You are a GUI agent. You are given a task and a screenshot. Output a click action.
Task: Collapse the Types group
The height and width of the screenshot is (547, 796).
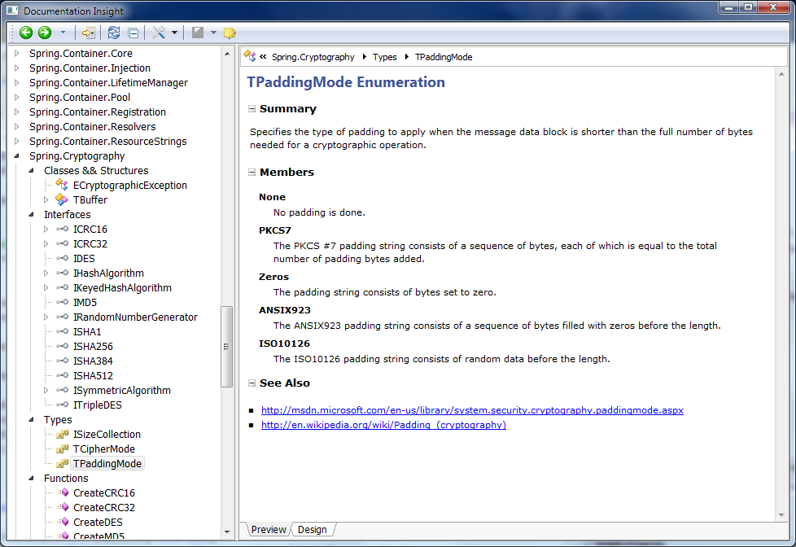(32, 419)
